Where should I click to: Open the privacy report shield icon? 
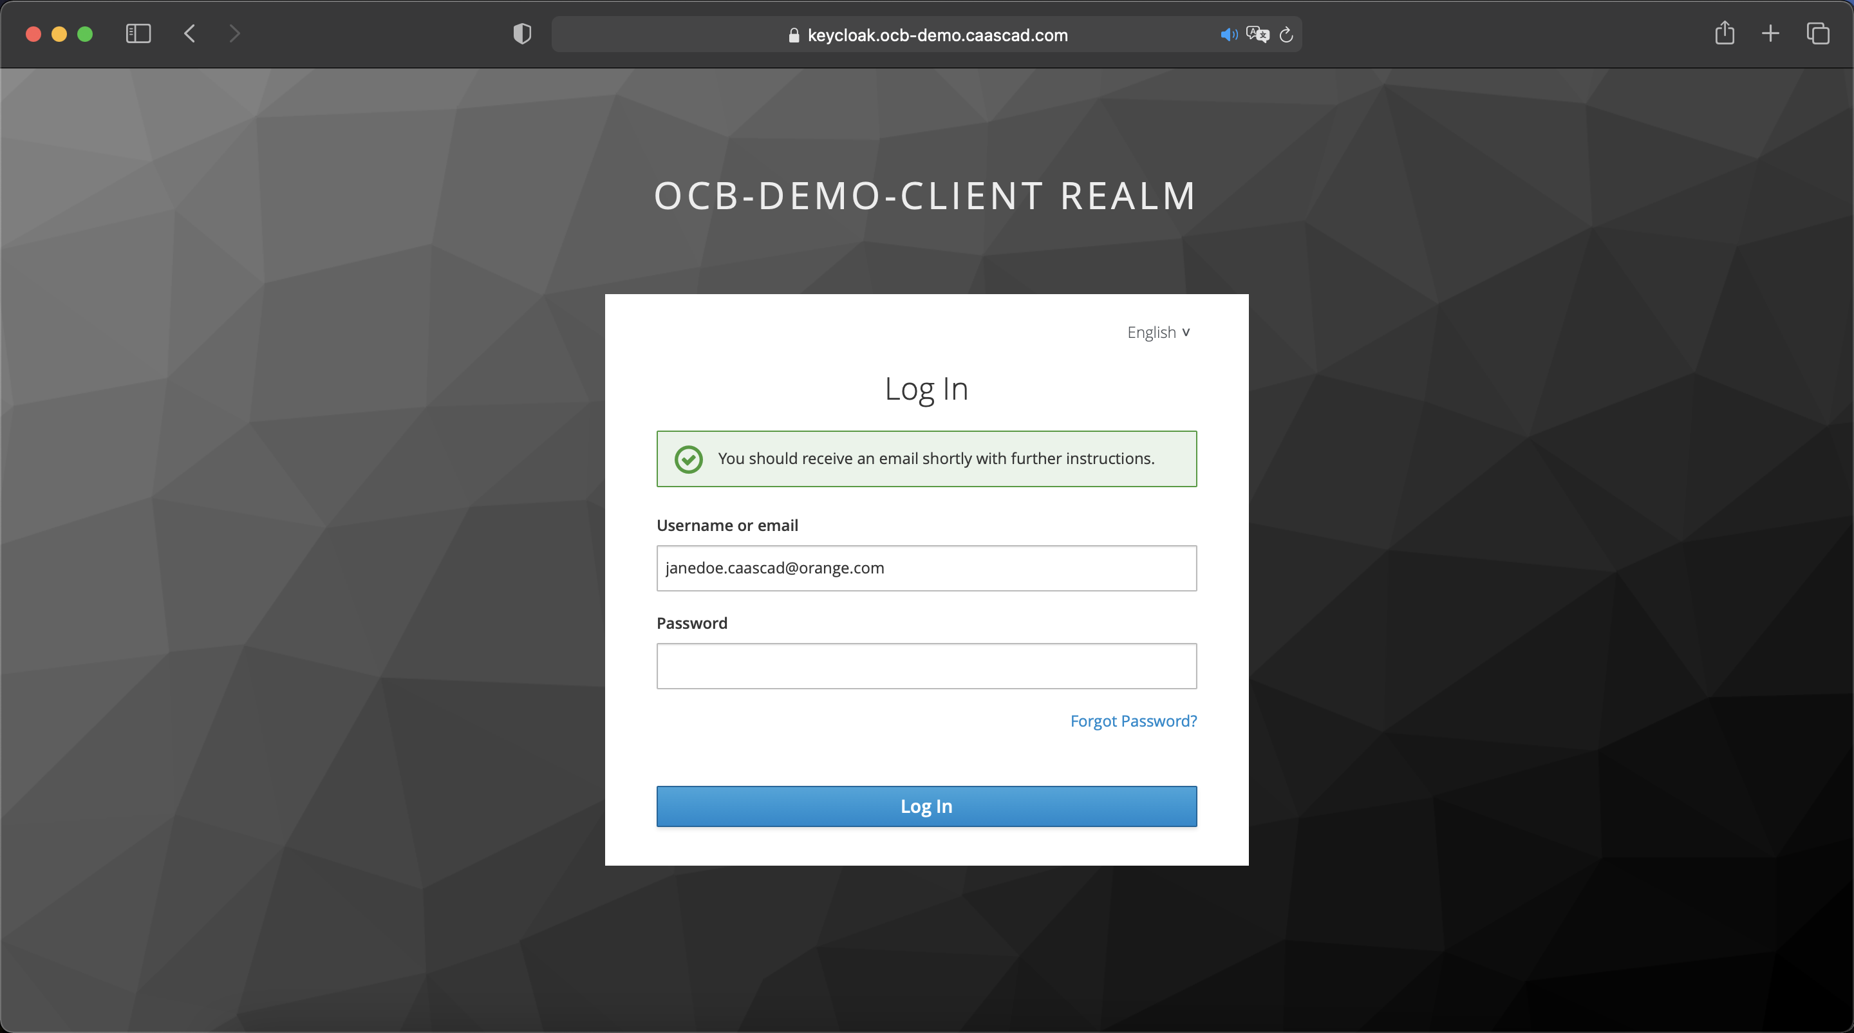click(523, 34)
